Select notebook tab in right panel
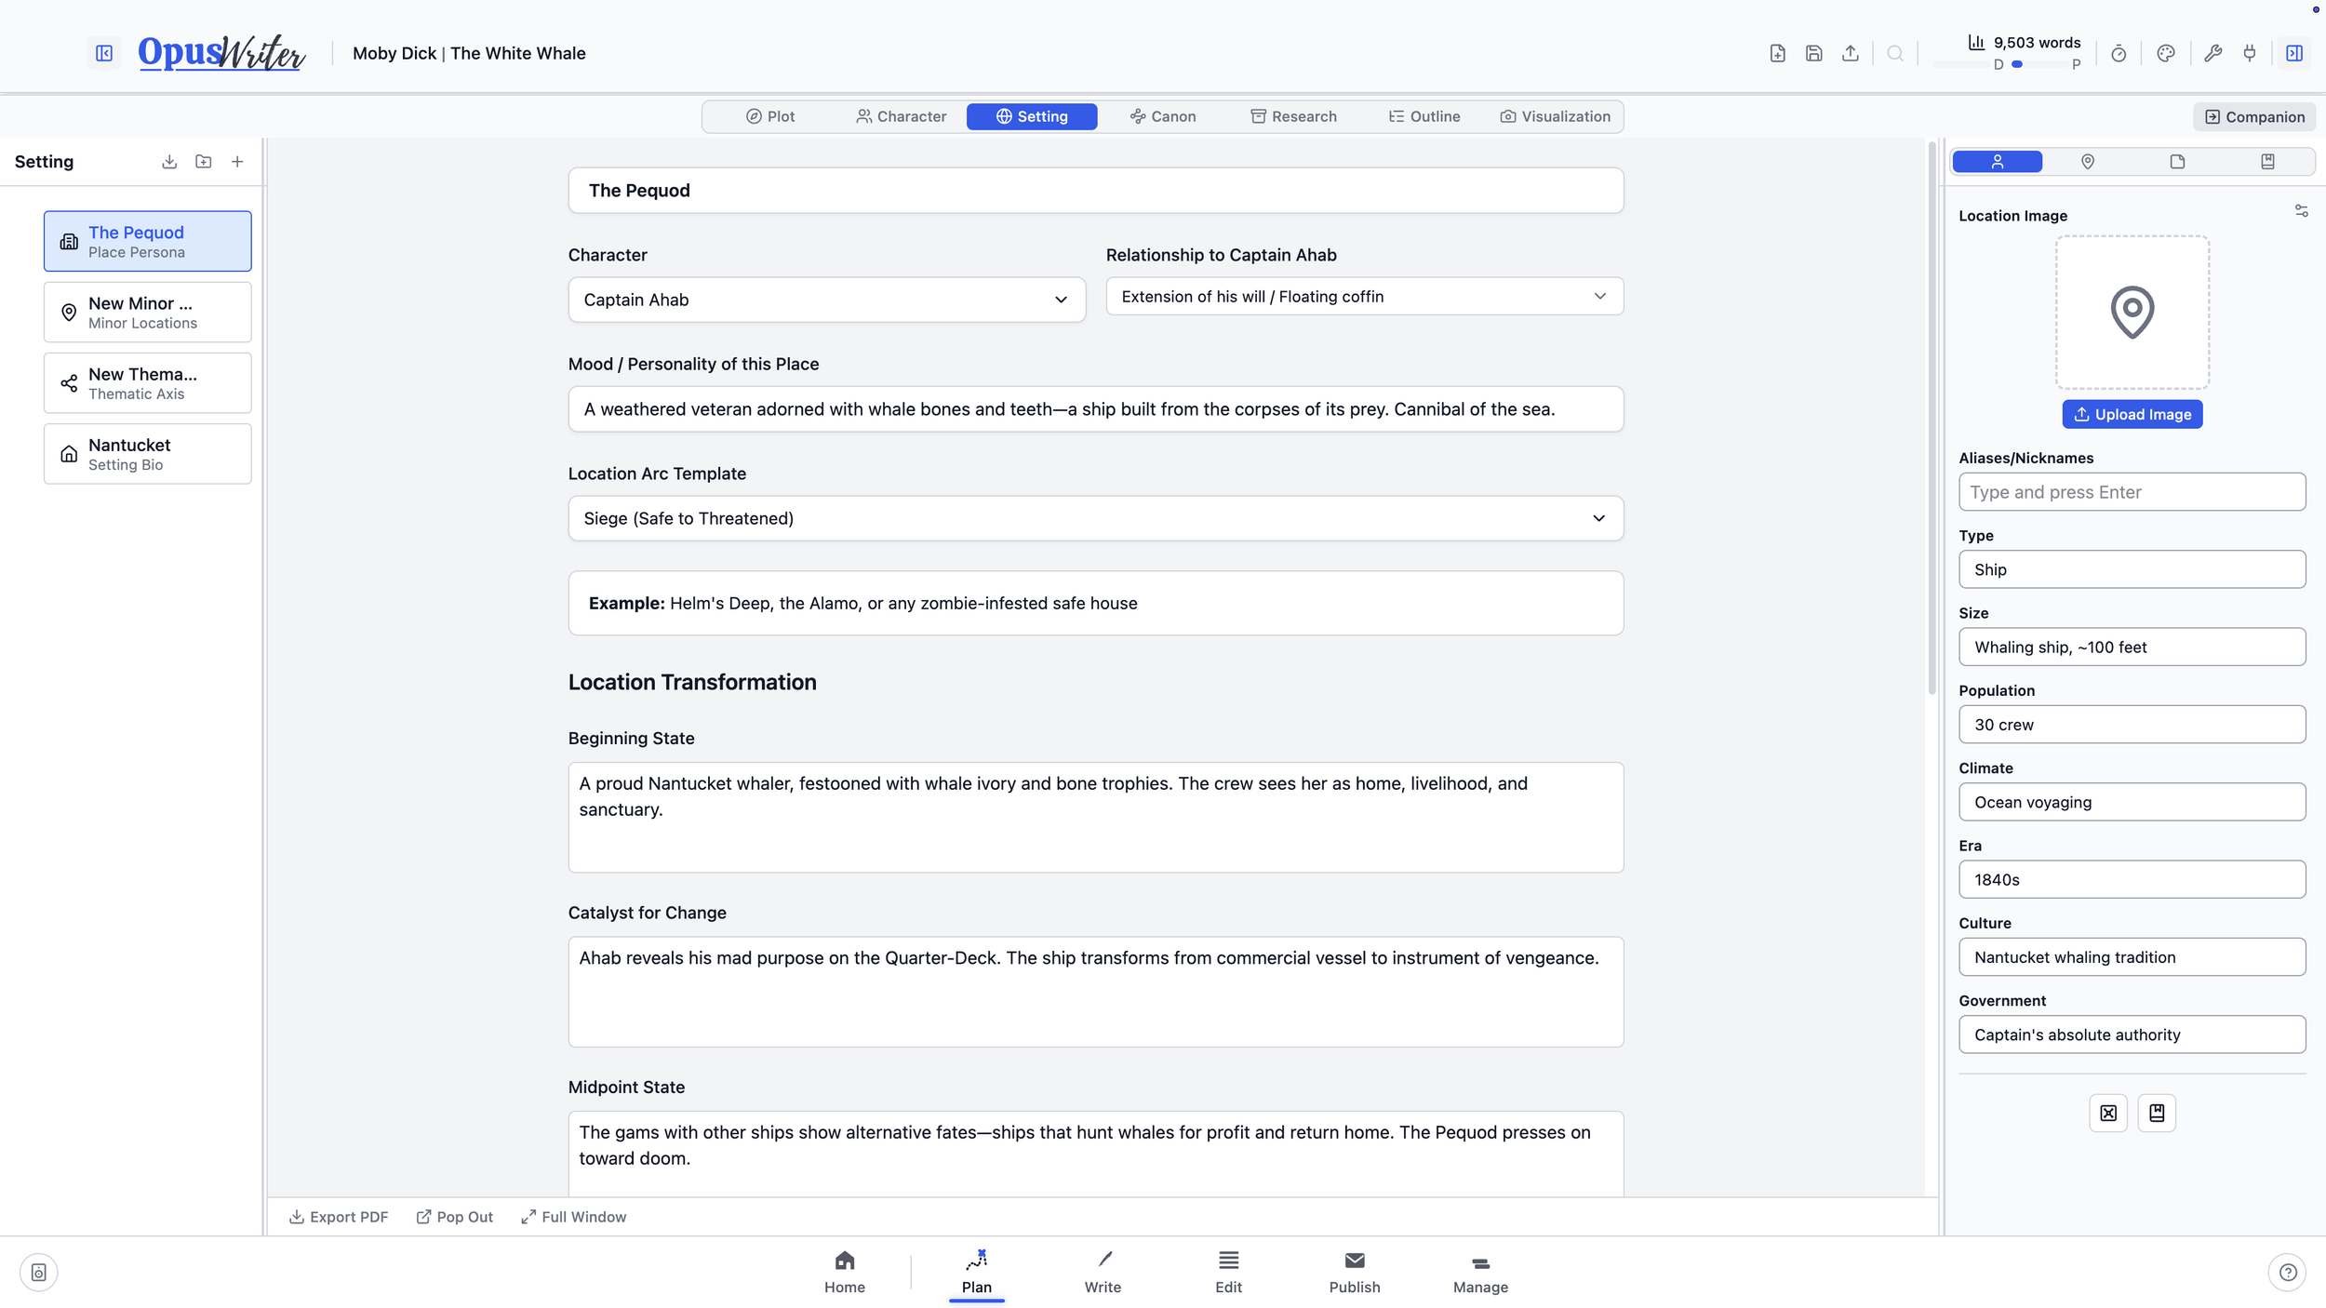Screen dimensions: 2326x1308 (x=2267, y=162)
